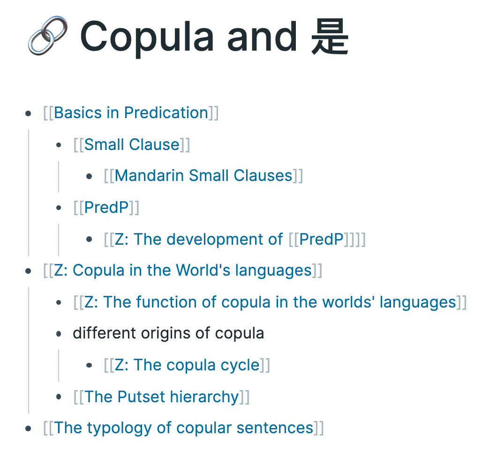Open The Putset hierarchy link
Image resolution: width=497 pixels, height=451 pixels.
point(161,397)
